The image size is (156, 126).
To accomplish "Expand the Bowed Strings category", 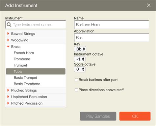I will (x=8, y=33).
